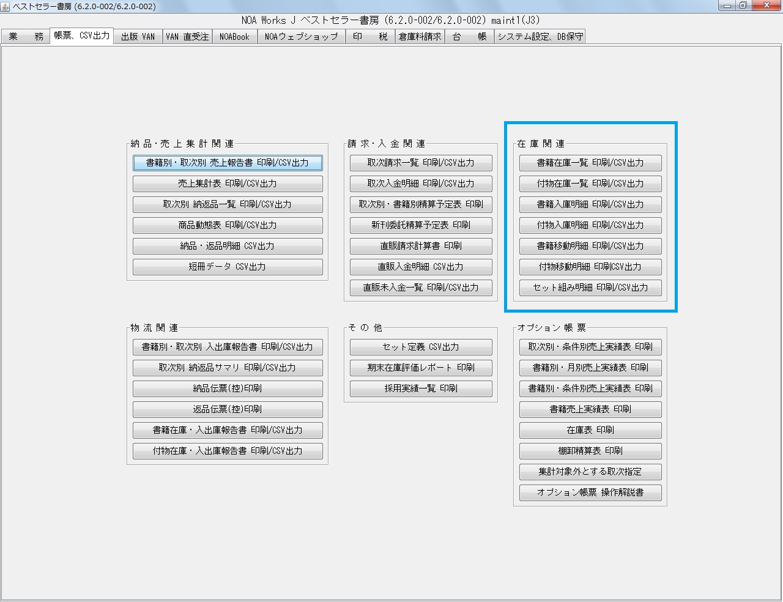Click セット組み明細 印刷/CSV出力
The height and width of the screenshot is (602, 783).
click(590, 288)
